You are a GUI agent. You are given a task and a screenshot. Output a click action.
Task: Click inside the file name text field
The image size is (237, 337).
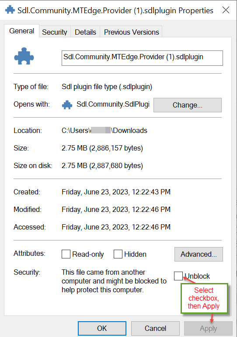[x=142, y=58]
